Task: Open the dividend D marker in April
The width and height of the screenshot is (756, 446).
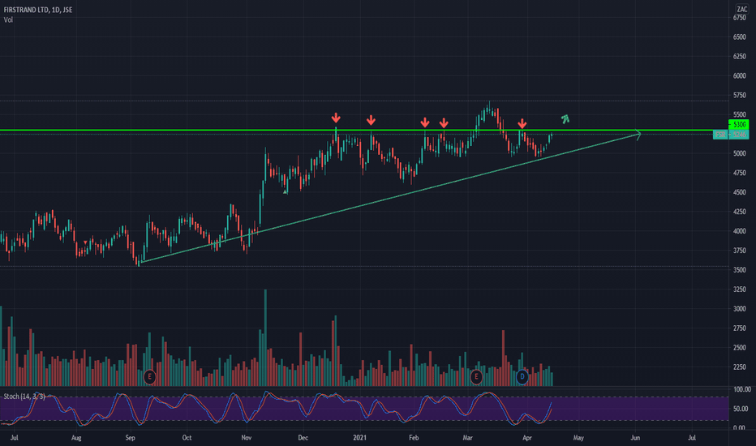Action: pos(522,376)
